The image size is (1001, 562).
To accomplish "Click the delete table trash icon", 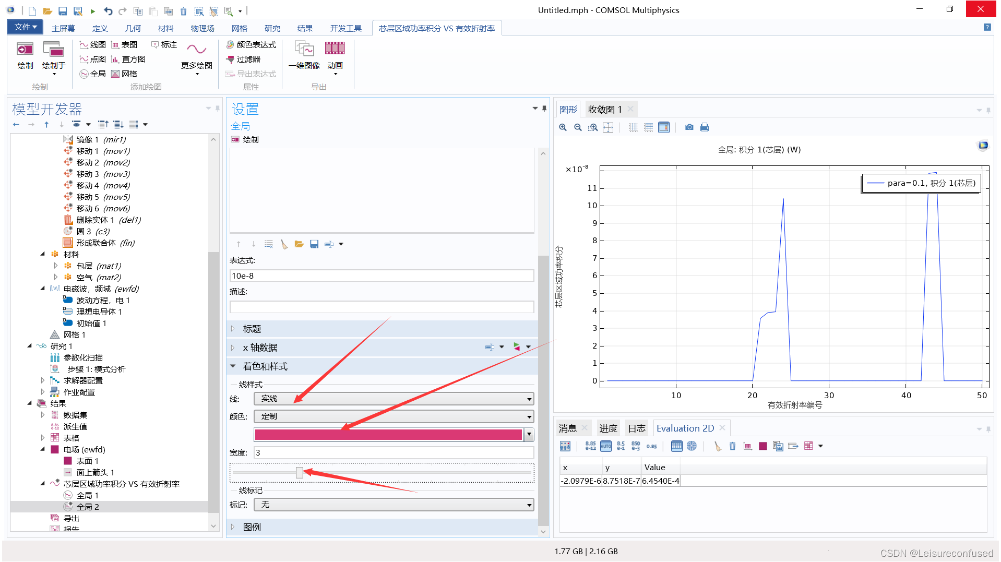I will pos(733,446).
